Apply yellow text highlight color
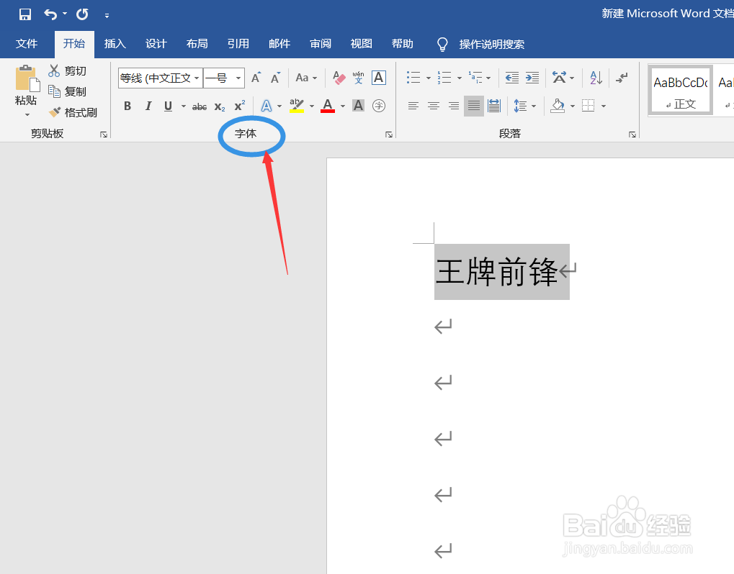Screen dimensions: 734x574 coord(297,106)
